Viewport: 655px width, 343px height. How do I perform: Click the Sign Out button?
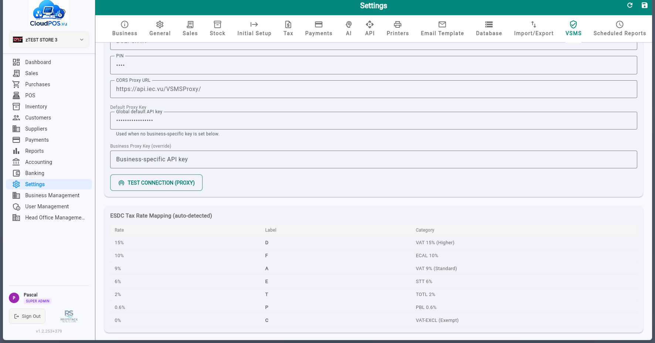tap(27, 316)
